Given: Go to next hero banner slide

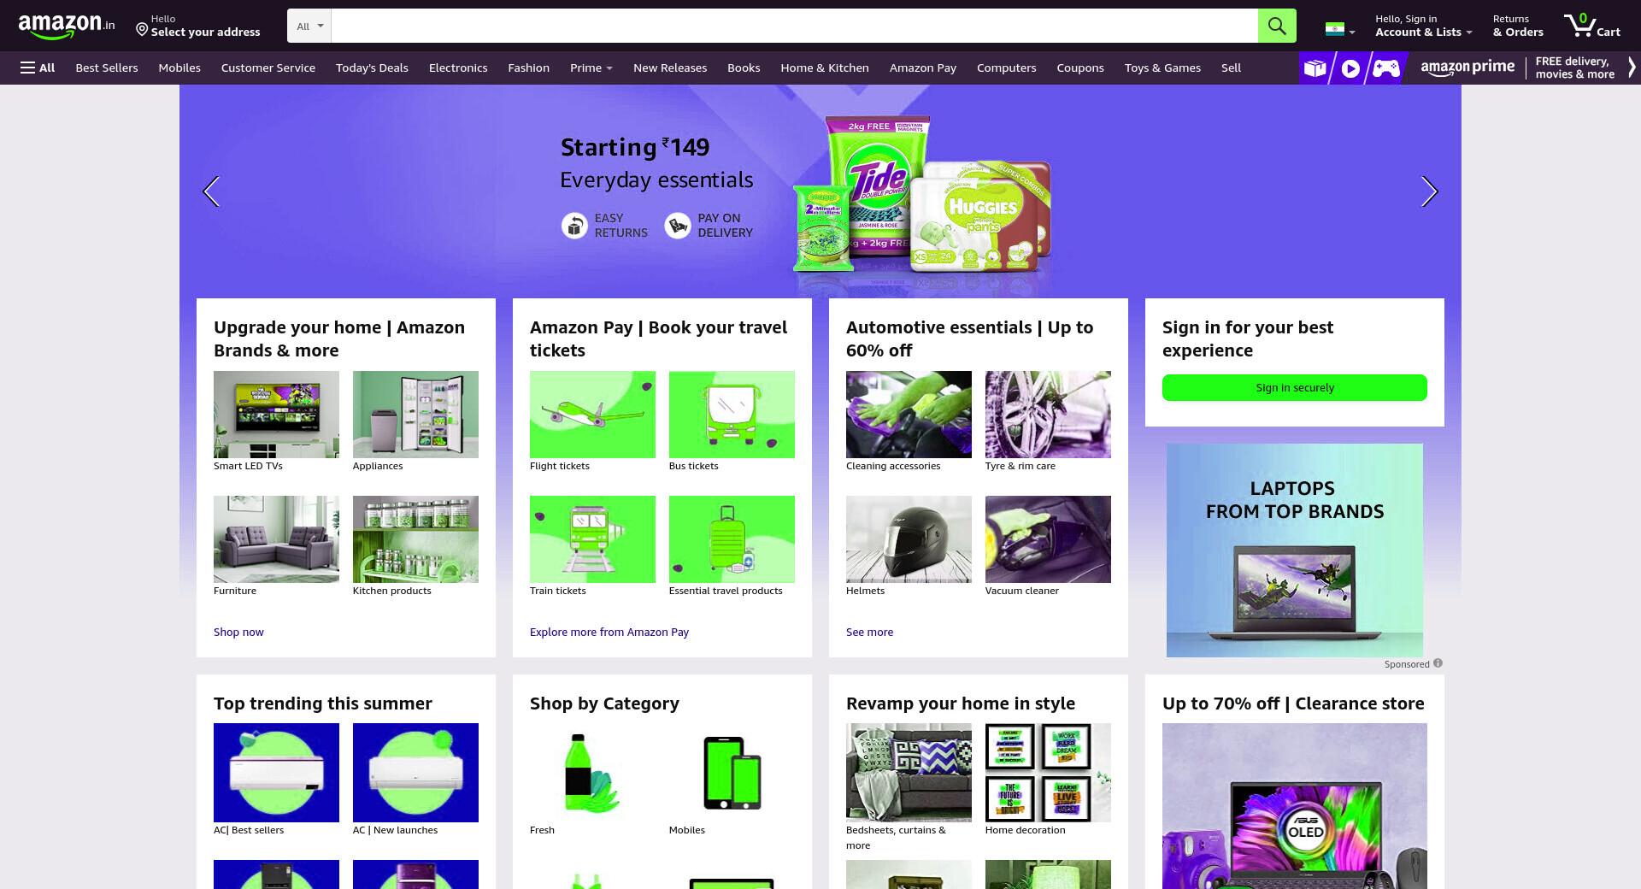Looking at the screenshot, I should click(x=1429, y=191).
